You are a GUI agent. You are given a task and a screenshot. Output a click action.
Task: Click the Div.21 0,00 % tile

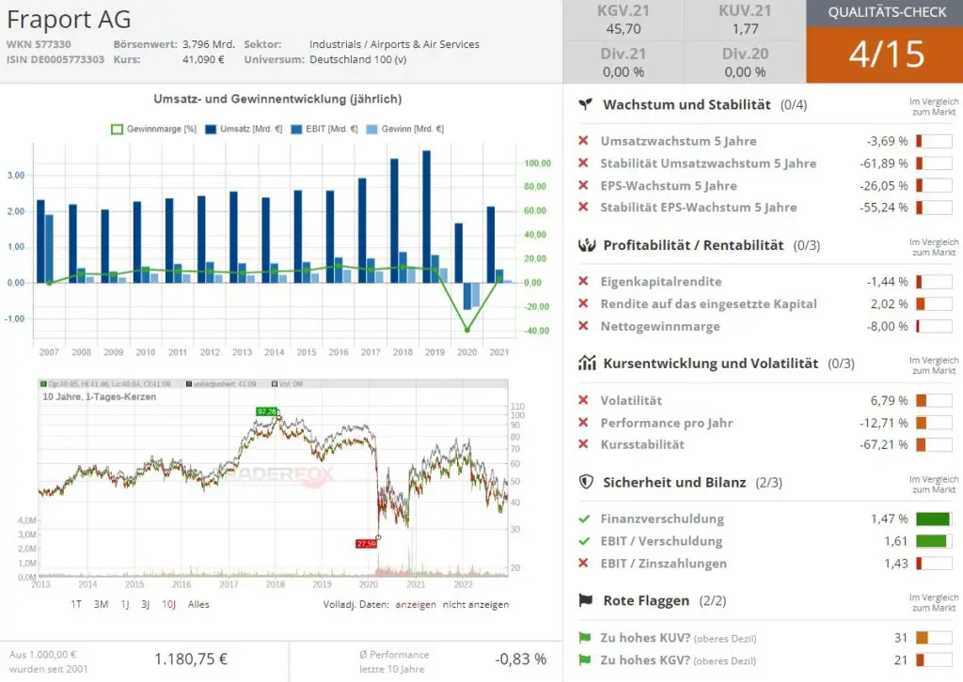(x=624, y=63)
